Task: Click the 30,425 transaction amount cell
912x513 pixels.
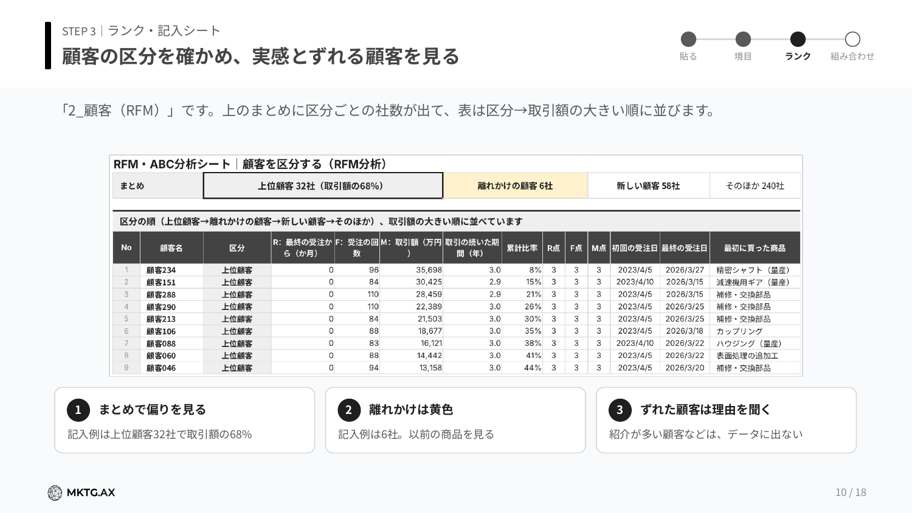Action: pos(412,282)
